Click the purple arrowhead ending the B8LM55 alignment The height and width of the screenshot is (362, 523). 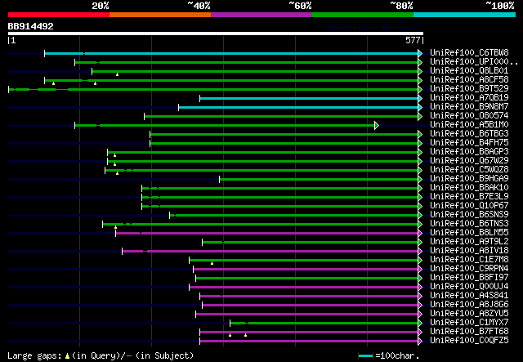(x=420, y=233)
